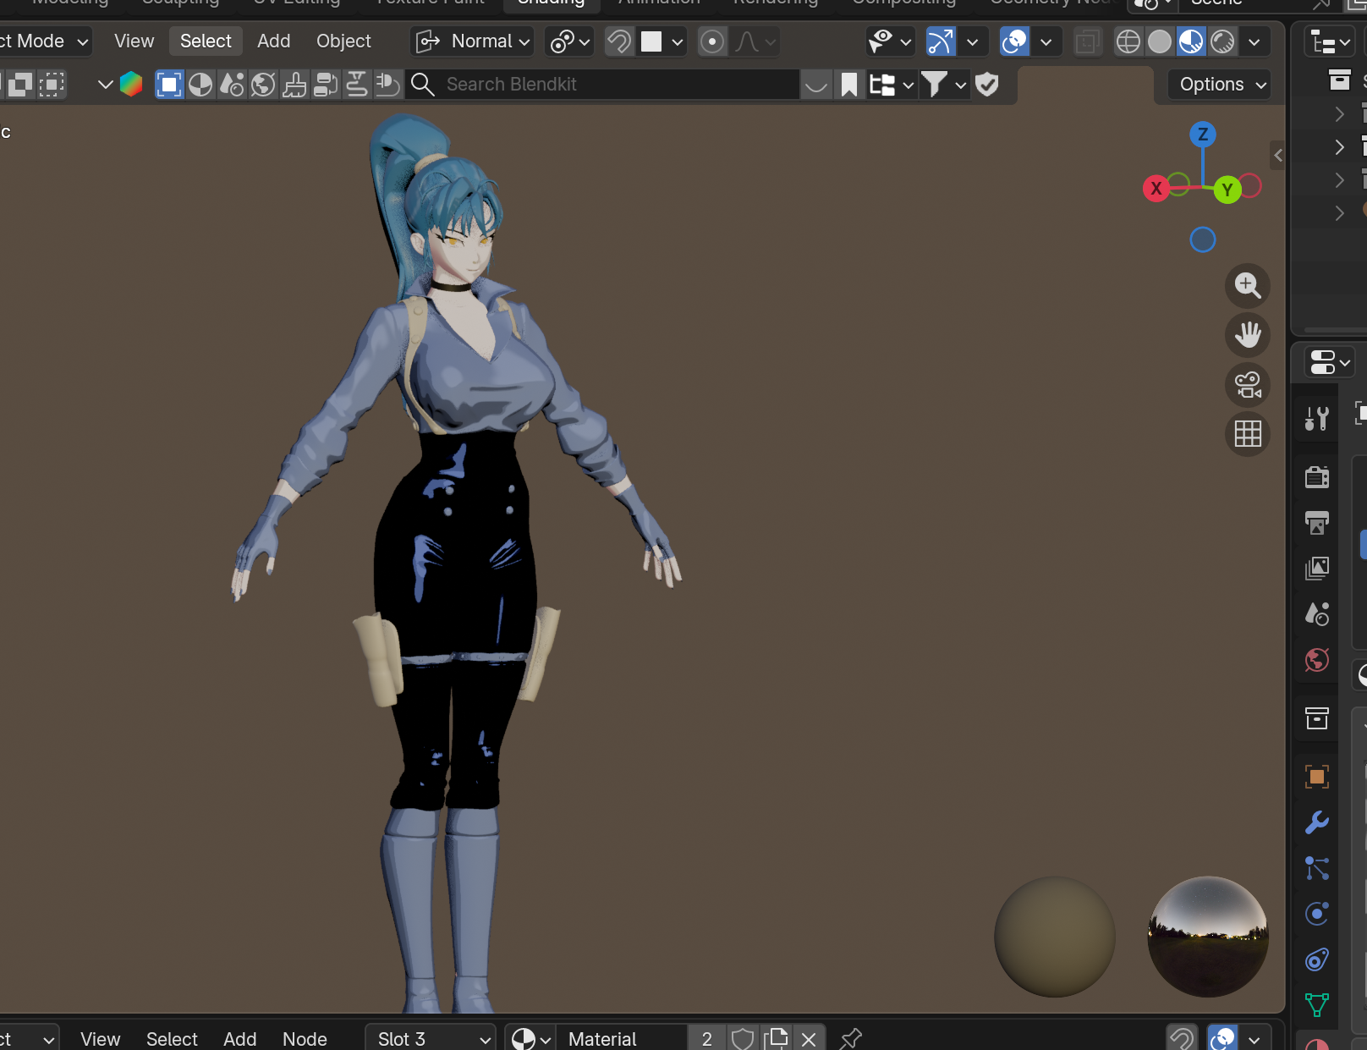Open the Normal transform orientation dropdown
The height and width of the screenshot is (1050, 1367).
coord(472,41)
